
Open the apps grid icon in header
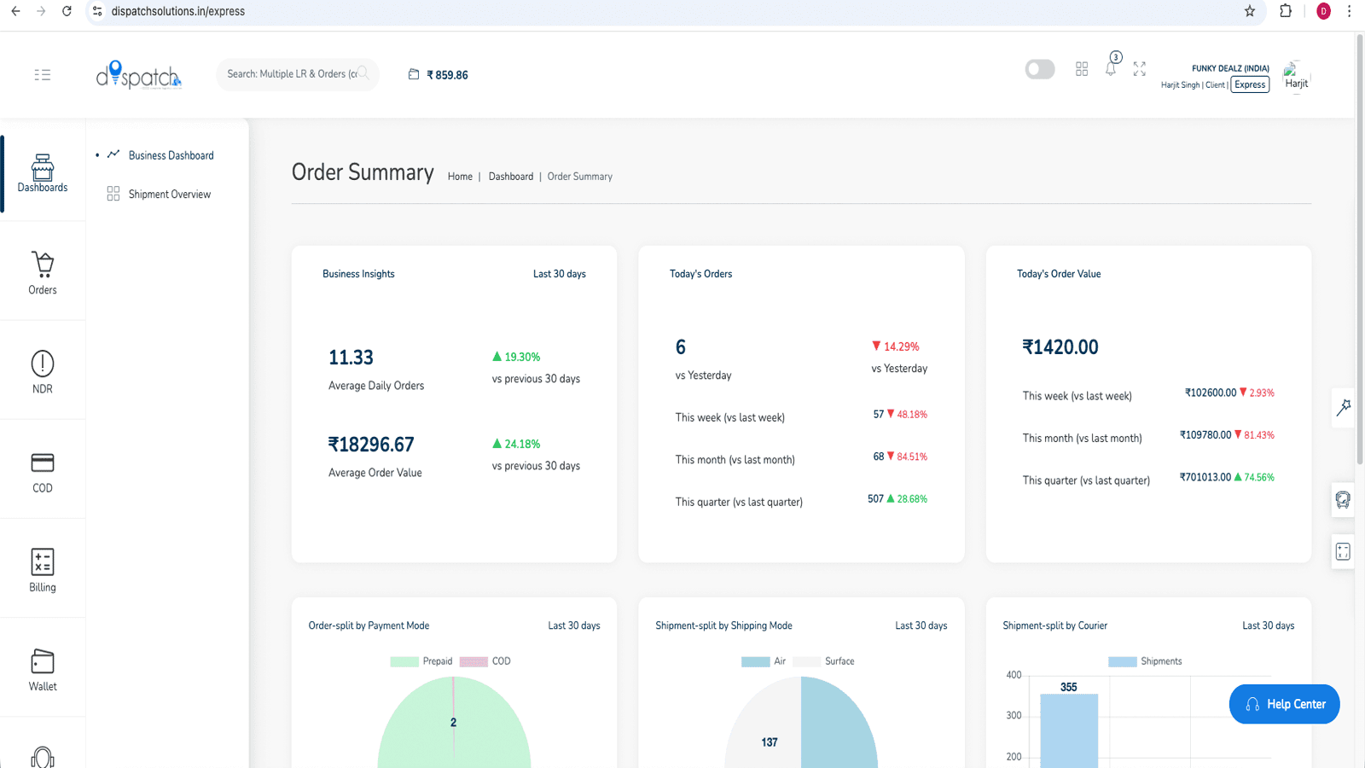tap(1082, 69)
